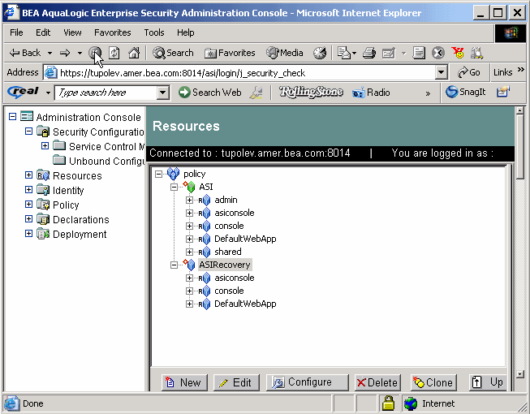Select the Declarations tree item
530x414 pixels.
coord(81,220)
